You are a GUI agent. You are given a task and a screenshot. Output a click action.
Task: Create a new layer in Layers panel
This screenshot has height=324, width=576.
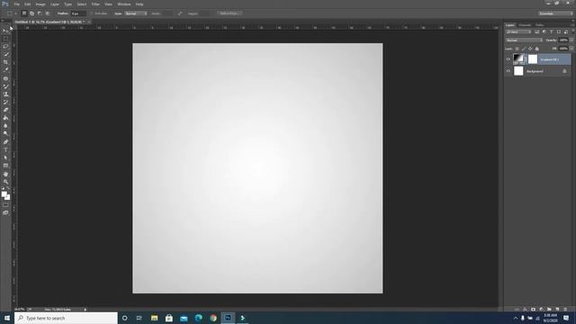point(557,310)
